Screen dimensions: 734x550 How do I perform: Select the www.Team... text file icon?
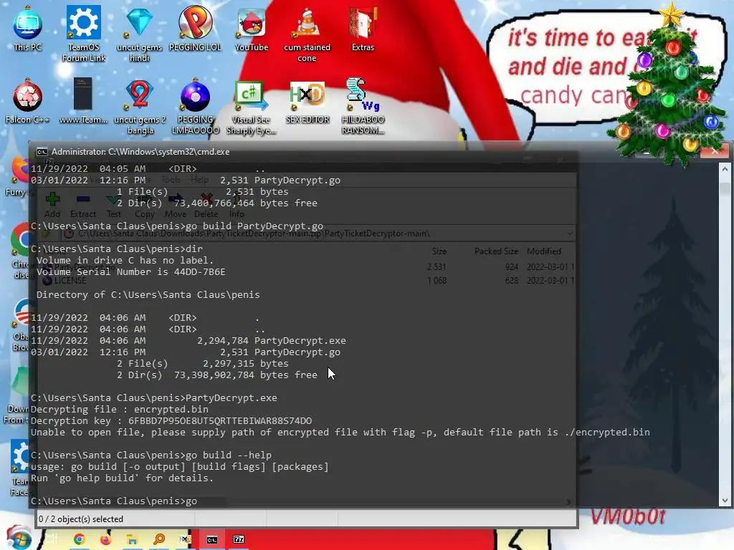point(83,102)
